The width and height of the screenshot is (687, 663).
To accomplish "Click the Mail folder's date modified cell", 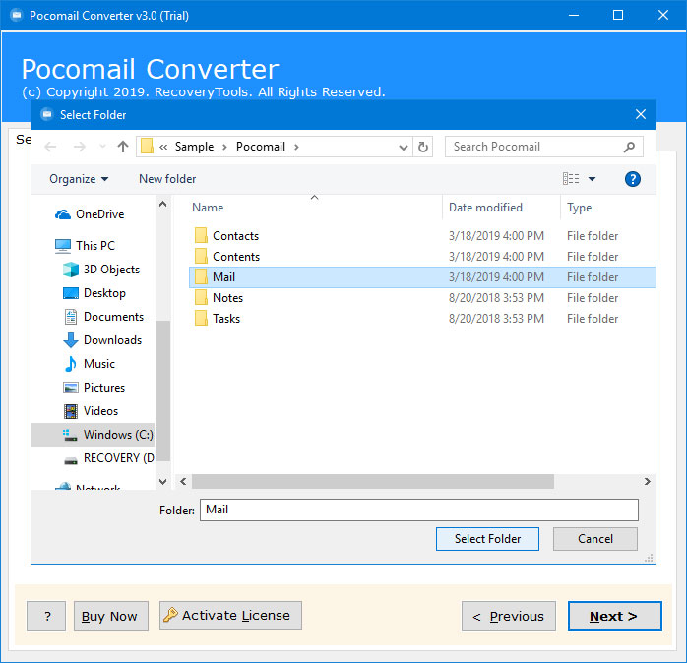I will [496, 277].
